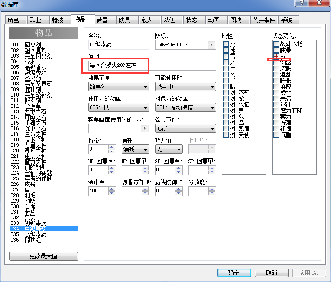Viewport: 331px width, 282px height.
Task: Open 对像方的动画 dropdown showing 发动特技
Action: [186, 107]
